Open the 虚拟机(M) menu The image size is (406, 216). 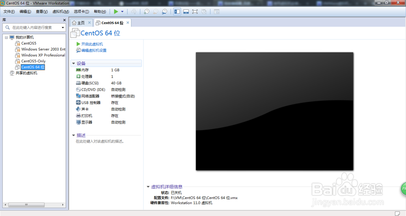tap(60, 11)
